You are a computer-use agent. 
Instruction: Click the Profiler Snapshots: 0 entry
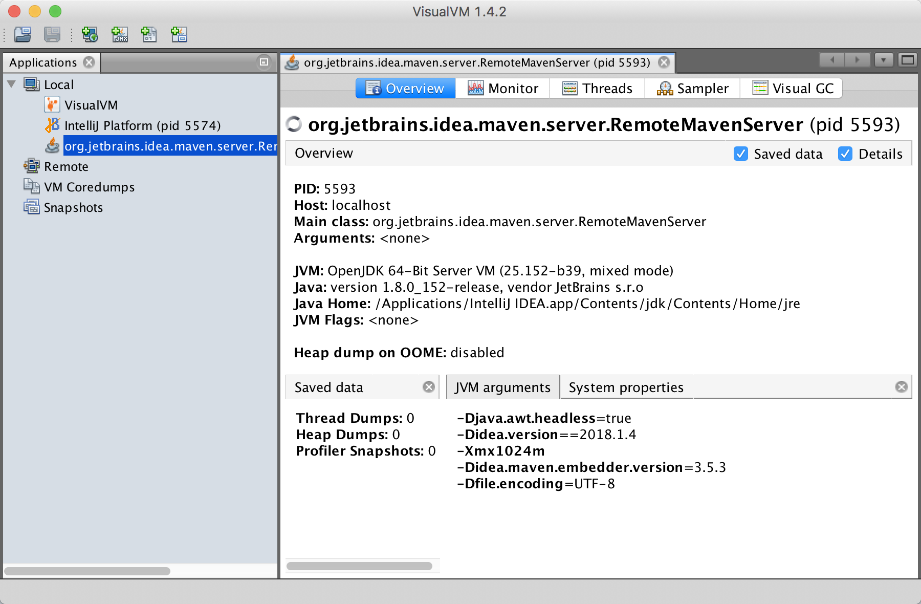(366, 451)
